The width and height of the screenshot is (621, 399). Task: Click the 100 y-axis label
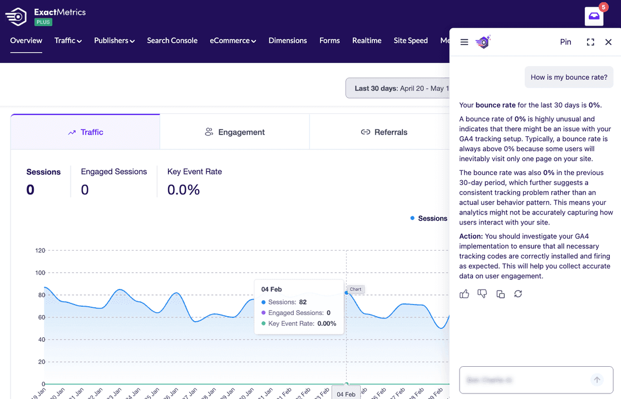click(40, 272)
